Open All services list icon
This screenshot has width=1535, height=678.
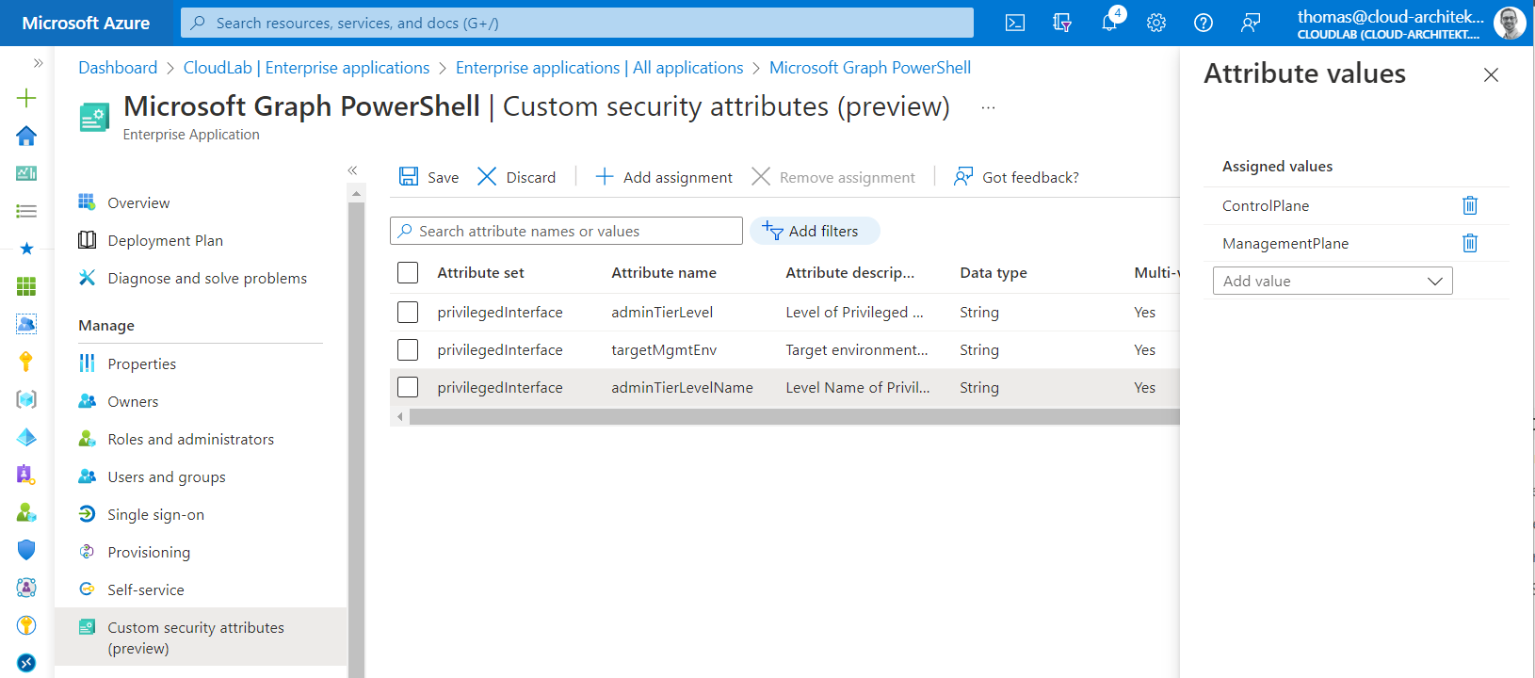click(26, 211)
